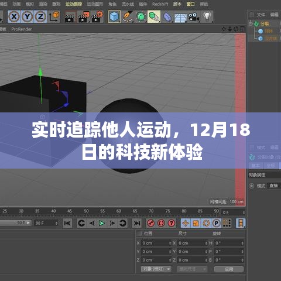Screen dimensions: 281x281
Task: Open the 直接 mode dropdown
Action: [x=274, y=186]
